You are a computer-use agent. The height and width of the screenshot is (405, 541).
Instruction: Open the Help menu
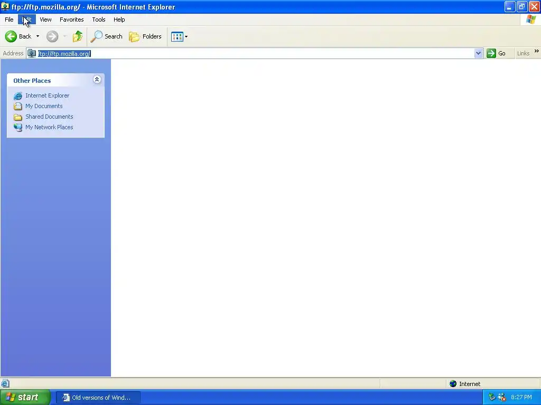point(119,20)
